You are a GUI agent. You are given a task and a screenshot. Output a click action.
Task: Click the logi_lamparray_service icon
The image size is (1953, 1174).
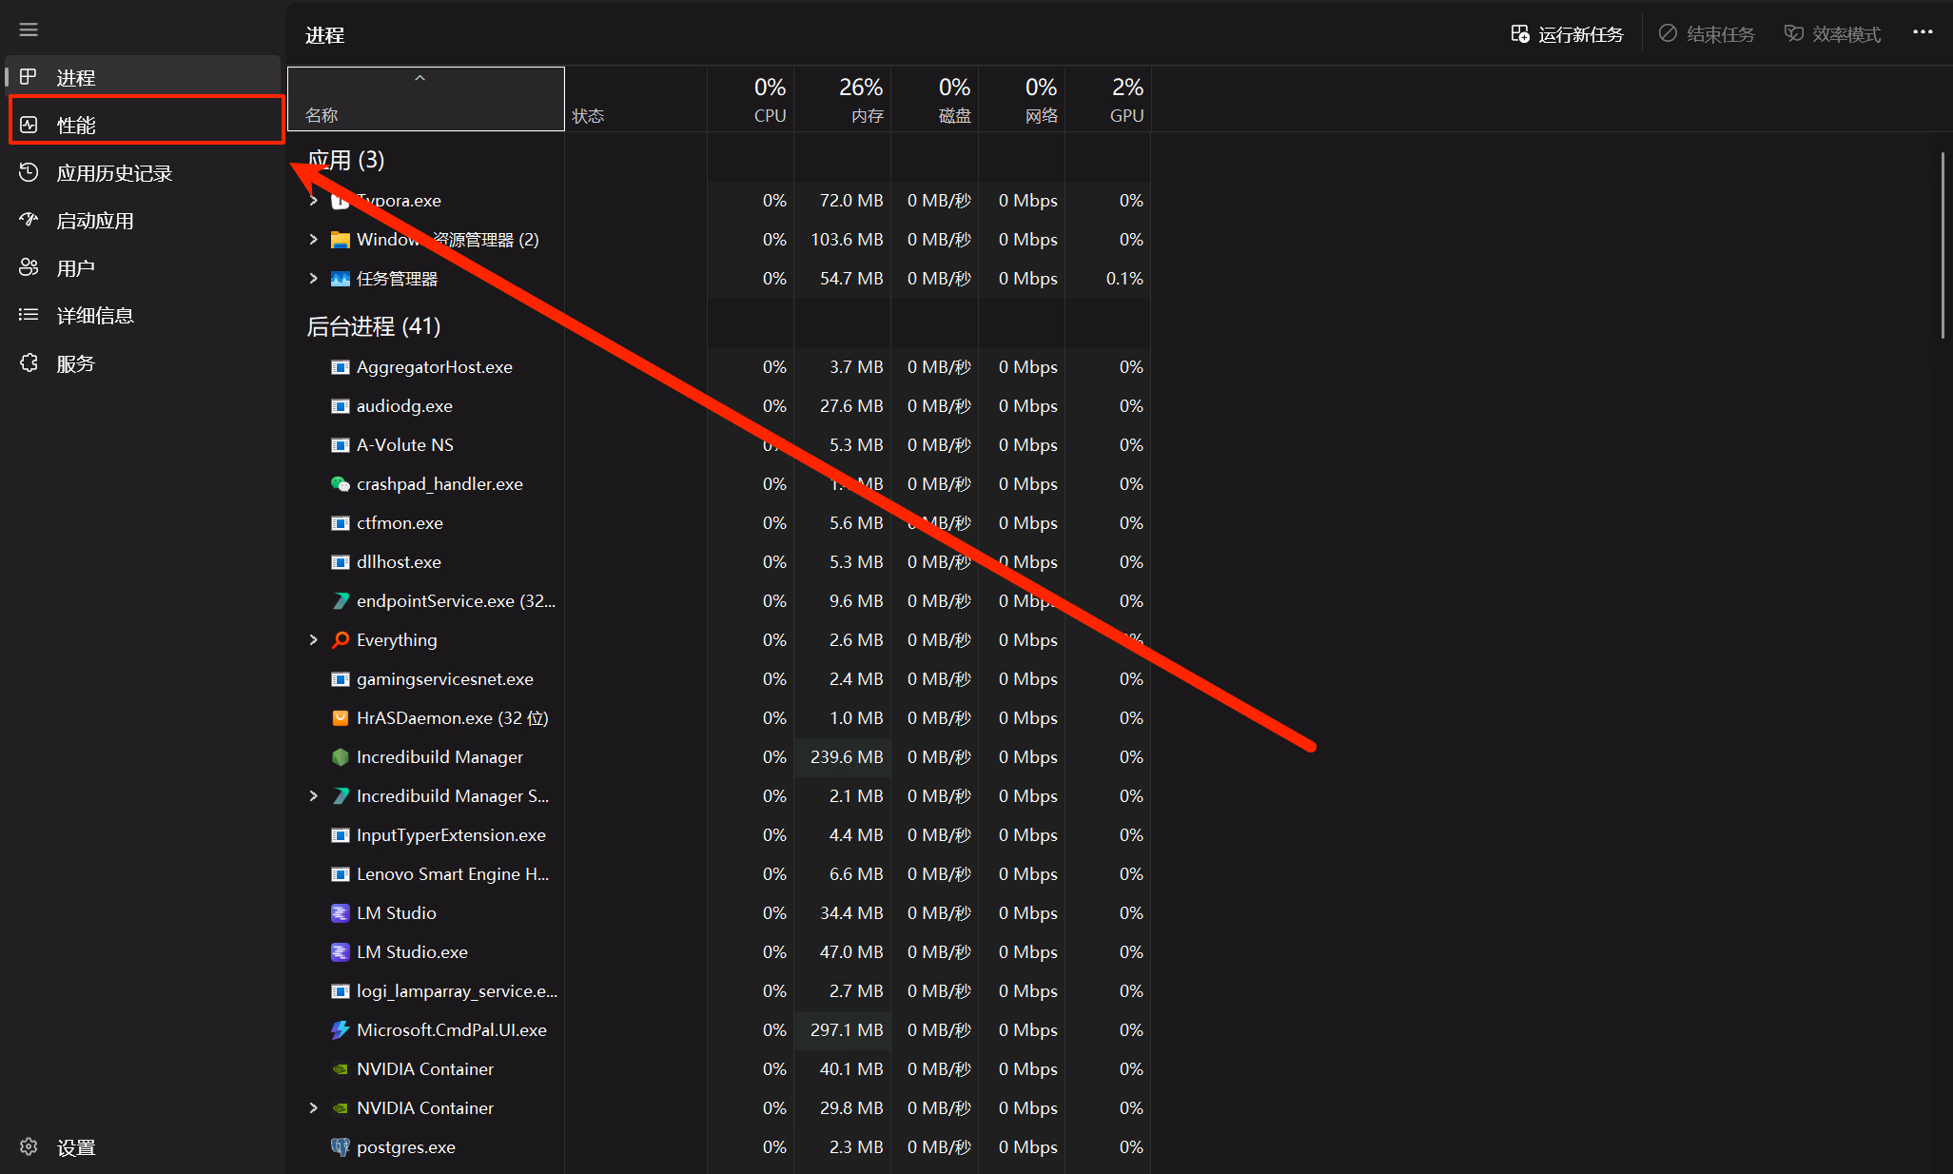tap(340, 991)
